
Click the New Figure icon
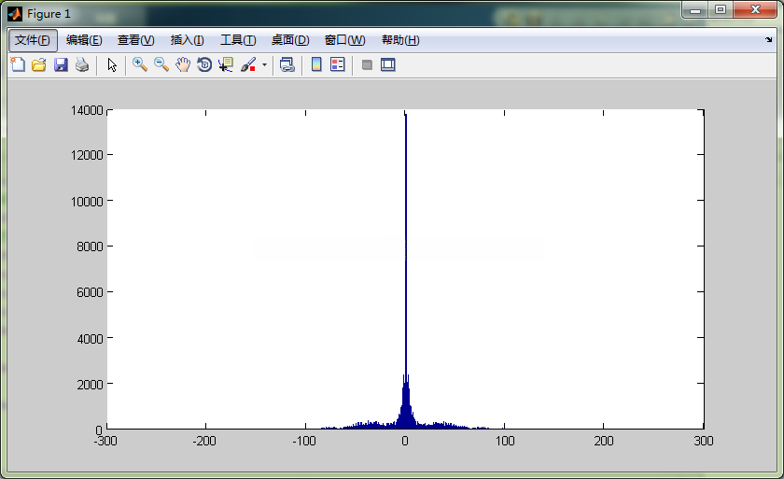tap(18, 64)
